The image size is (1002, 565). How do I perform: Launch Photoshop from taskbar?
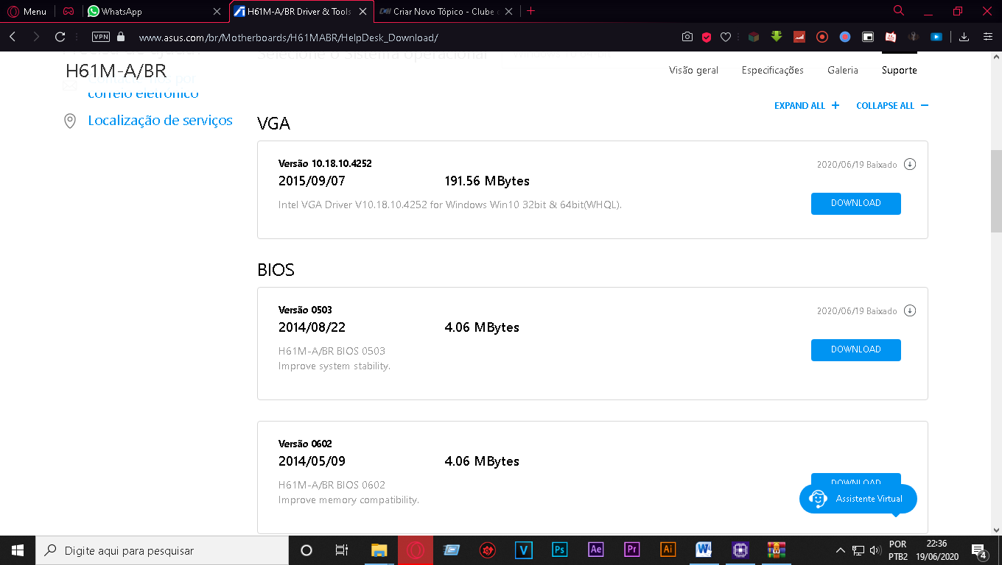560,550
